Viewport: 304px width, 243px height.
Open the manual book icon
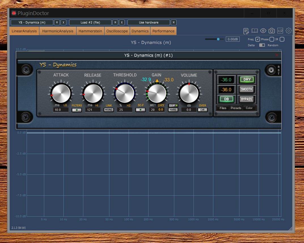tap(255, 31)
